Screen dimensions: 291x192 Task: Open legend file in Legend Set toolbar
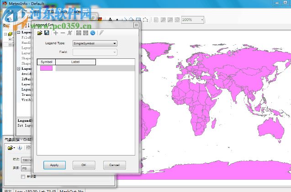point(40,33)
